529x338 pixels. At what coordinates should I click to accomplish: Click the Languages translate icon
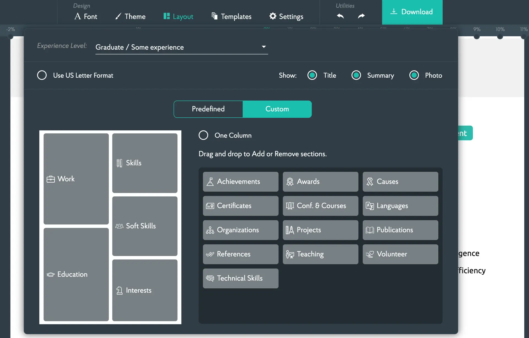[x=369, y=206]
